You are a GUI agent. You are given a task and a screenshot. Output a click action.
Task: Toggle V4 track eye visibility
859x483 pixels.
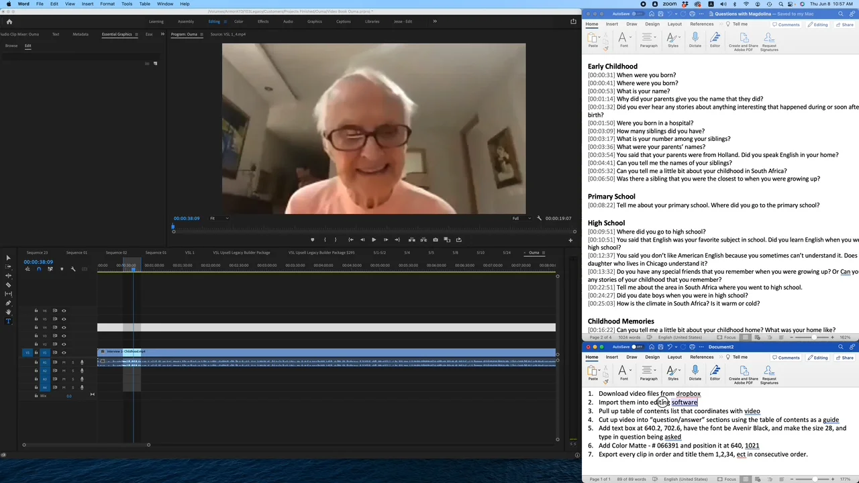coord(64,327)
